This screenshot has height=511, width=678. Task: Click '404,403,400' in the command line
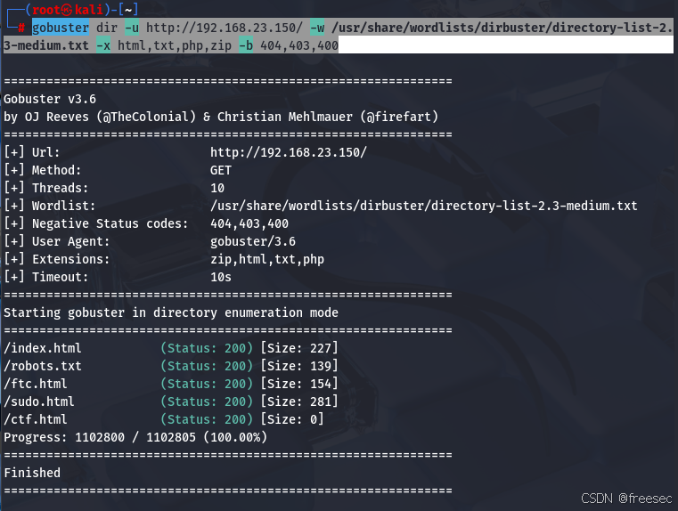click(x=299, y=45)
